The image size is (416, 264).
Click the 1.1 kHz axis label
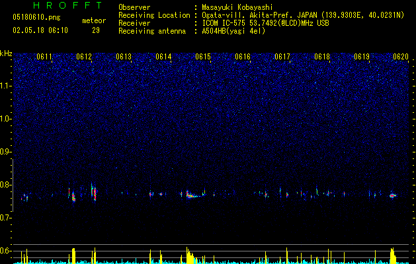pyautogui.click(x=6, y=86)
